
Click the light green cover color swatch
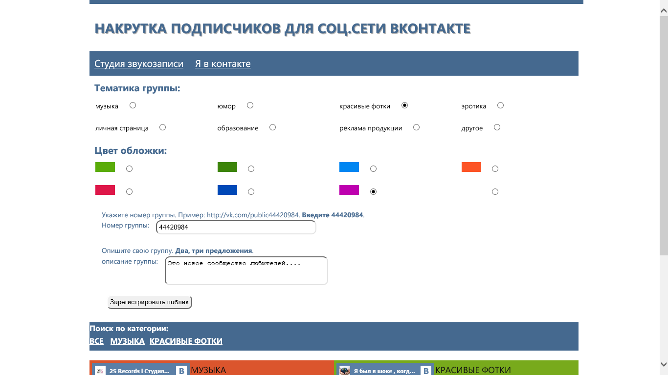point(105,167)
